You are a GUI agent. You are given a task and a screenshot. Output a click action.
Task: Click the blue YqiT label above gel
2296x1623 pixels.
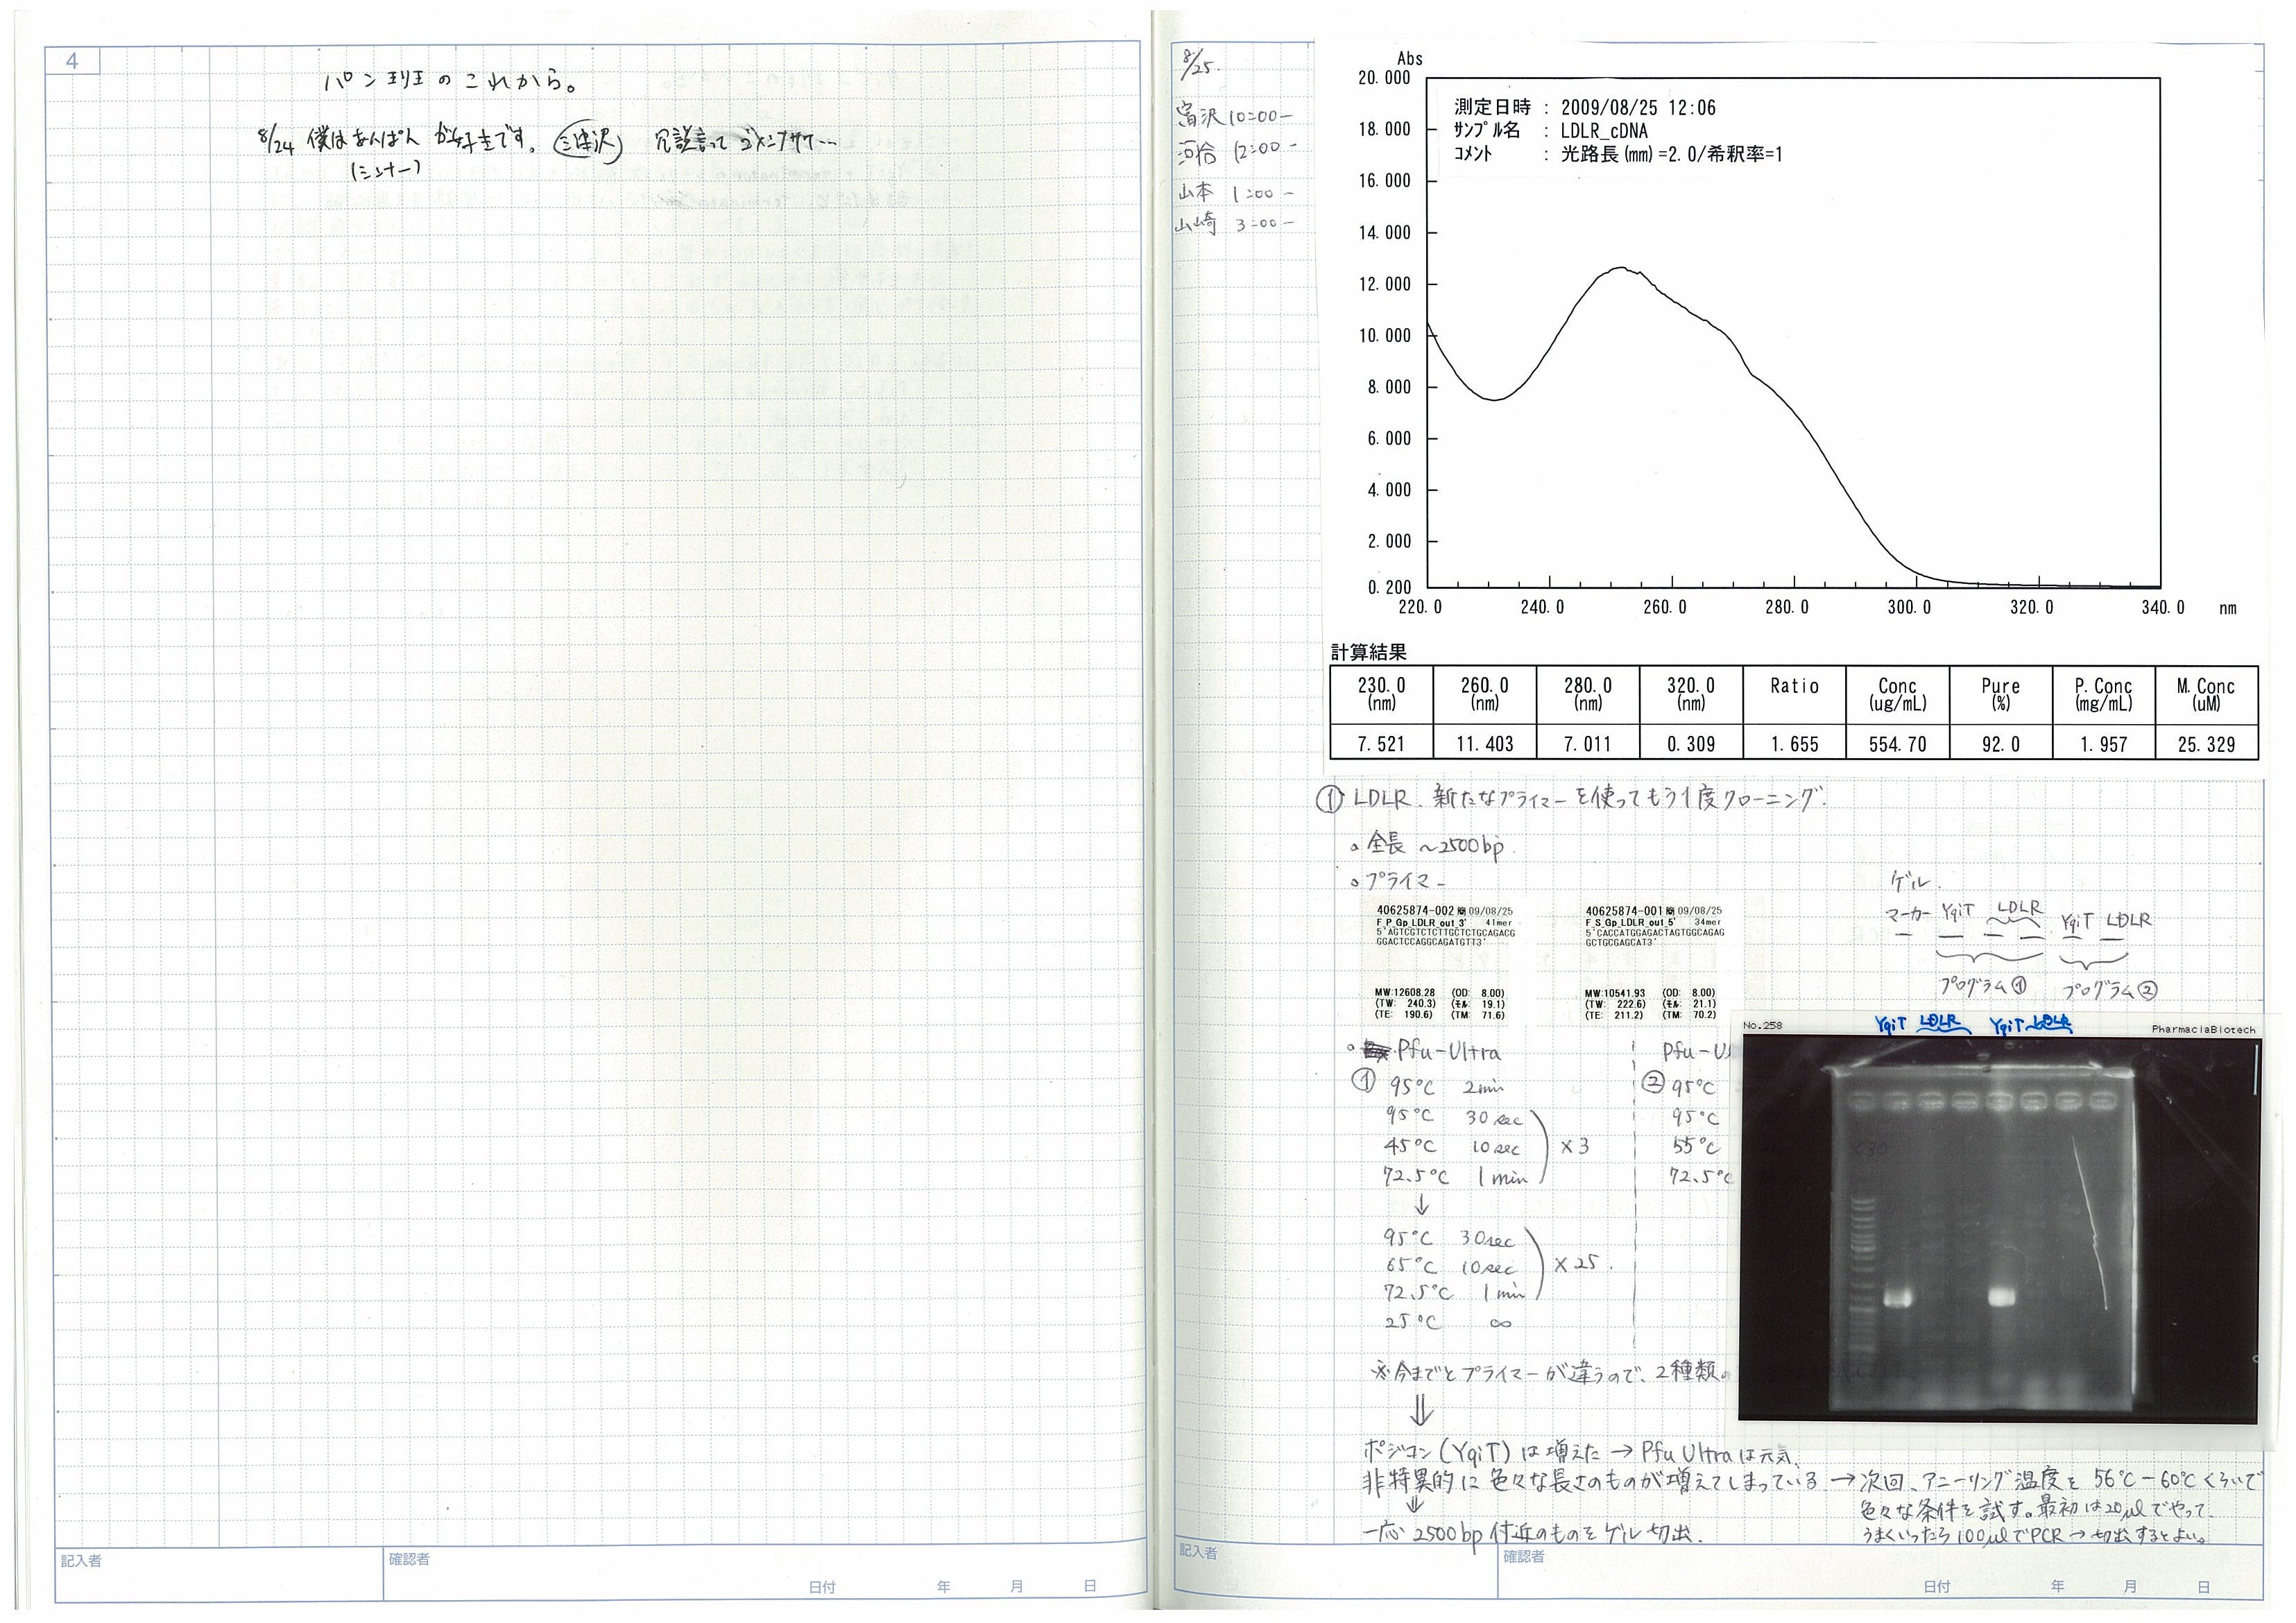[1890, 1024]
